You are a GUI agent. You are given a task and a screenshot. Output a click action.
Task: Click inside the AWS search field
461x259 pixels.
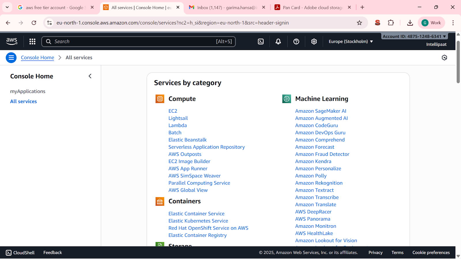(x=138, y=41)
